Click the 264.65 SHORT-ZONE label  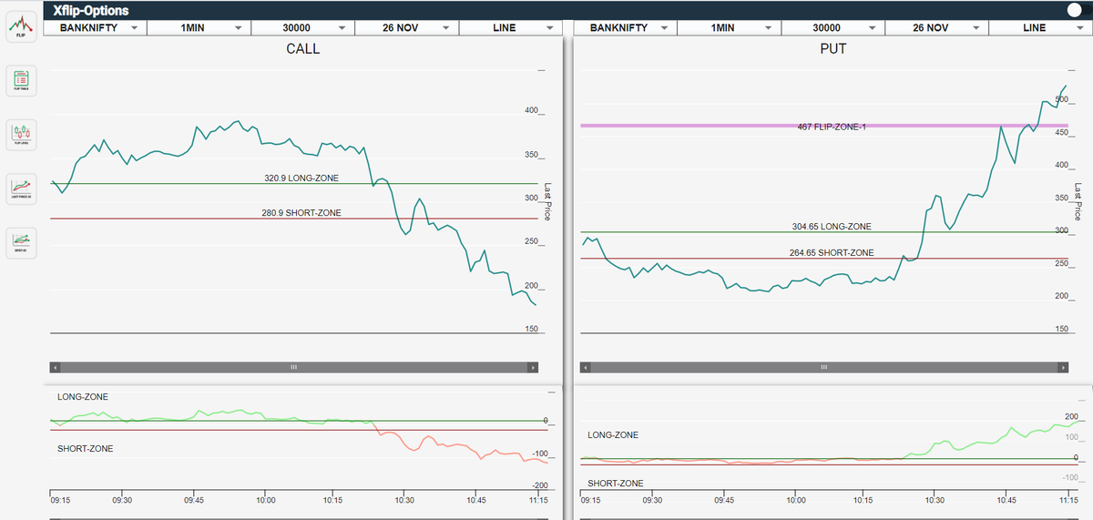[832, 252]
